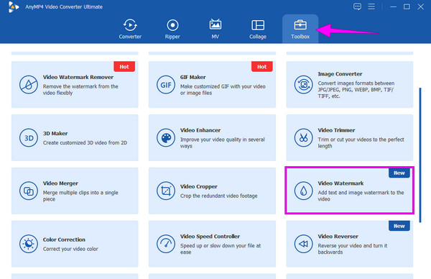Image resolution: width=431 pixels, height=279 pixels.
Task: Select the Video Enhancer title
Action: (200, 130)
